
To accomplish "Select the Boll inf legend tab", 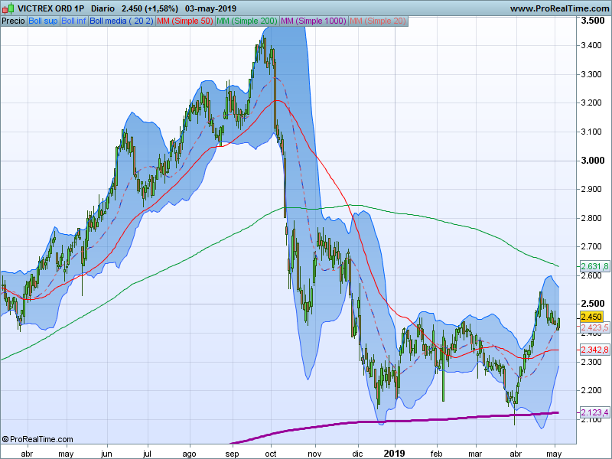I will (x=73, y=21).
